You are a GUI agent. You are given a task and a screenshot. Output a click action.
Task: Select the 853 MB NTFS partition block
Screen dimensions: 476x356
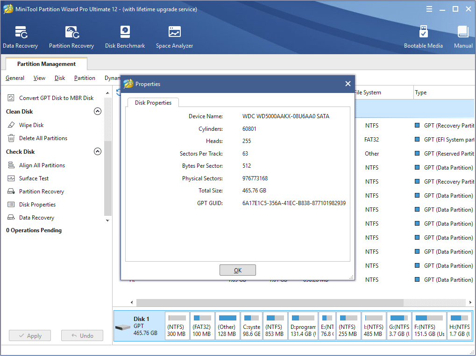(x=275, y=326)
